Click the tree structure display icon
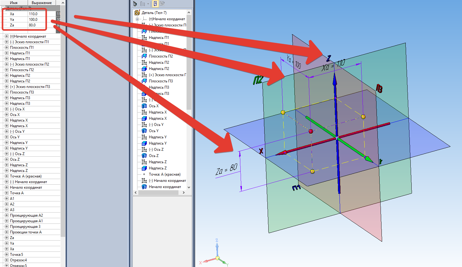This screenshot has width=462, height=267. (135, 4)
